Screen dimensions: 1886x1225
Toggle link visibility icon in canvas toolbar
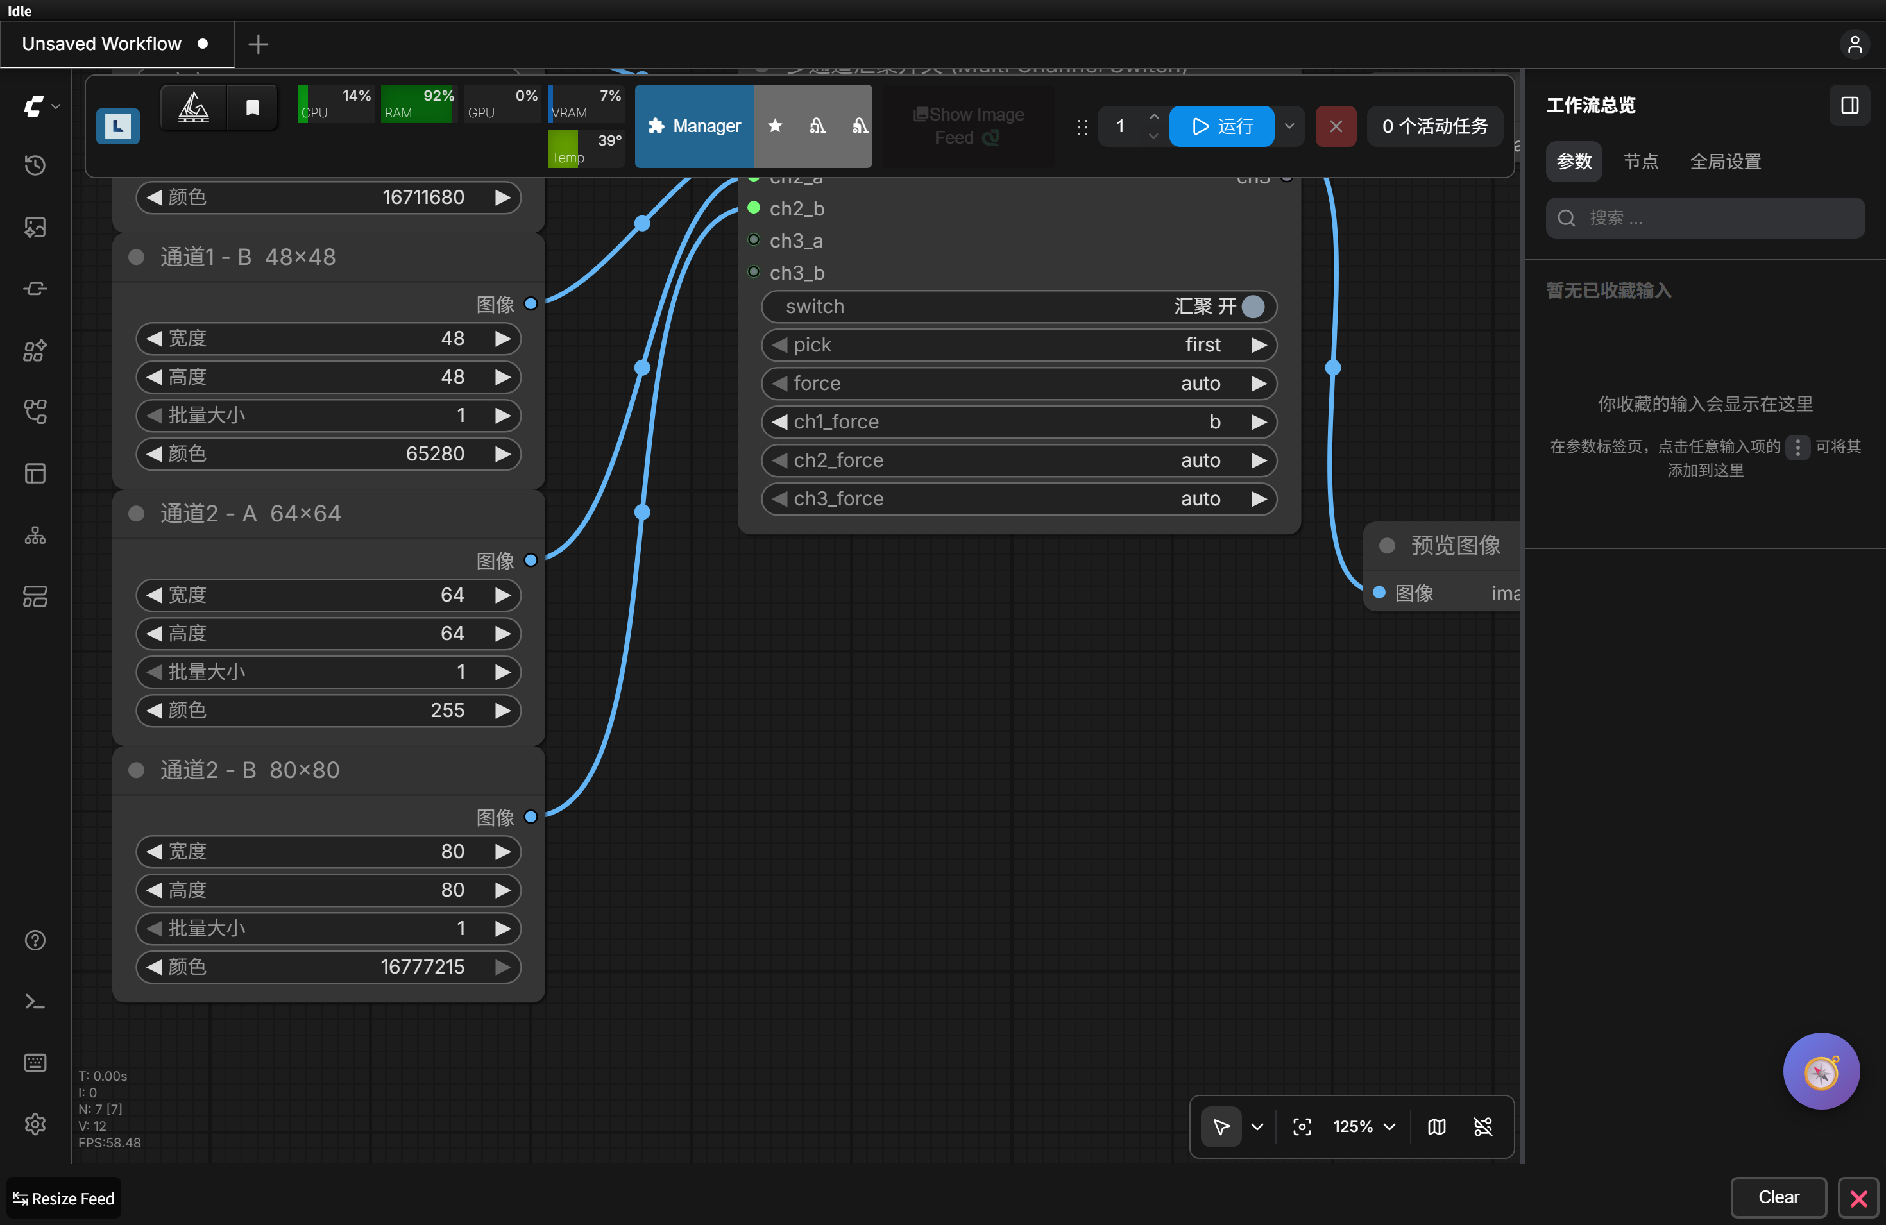1482,1127
